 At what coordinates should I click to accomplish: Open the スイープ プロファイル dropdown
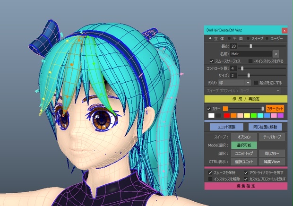260,91
